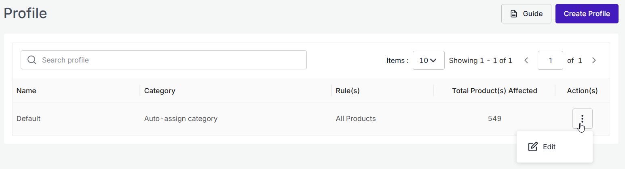Go to next page using right chevron
Screen dimensions: 625x169
point(594,61)
